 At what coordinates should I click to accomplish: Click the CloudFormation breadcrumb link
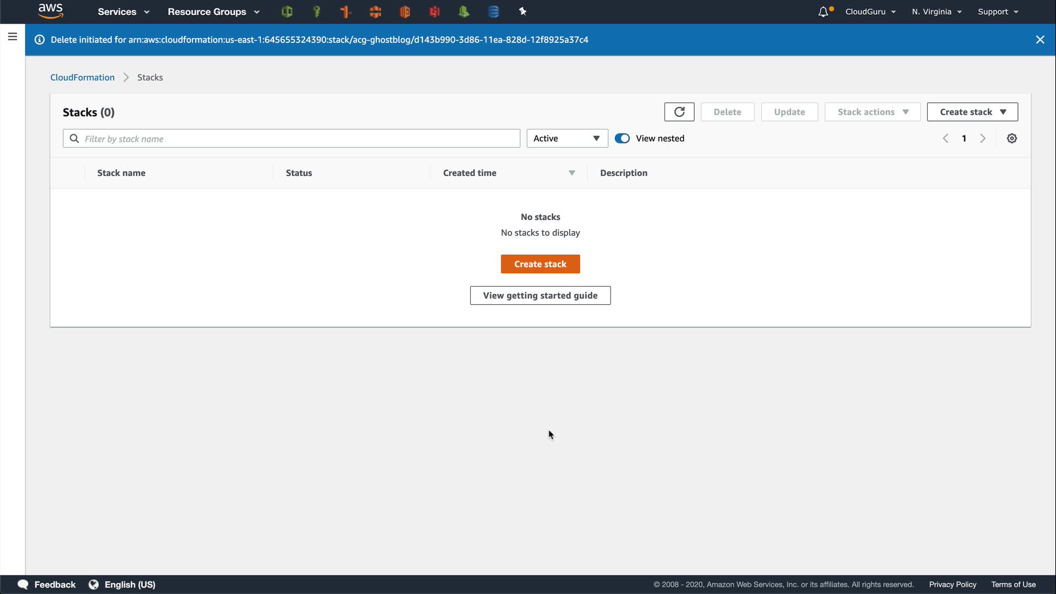82,78
